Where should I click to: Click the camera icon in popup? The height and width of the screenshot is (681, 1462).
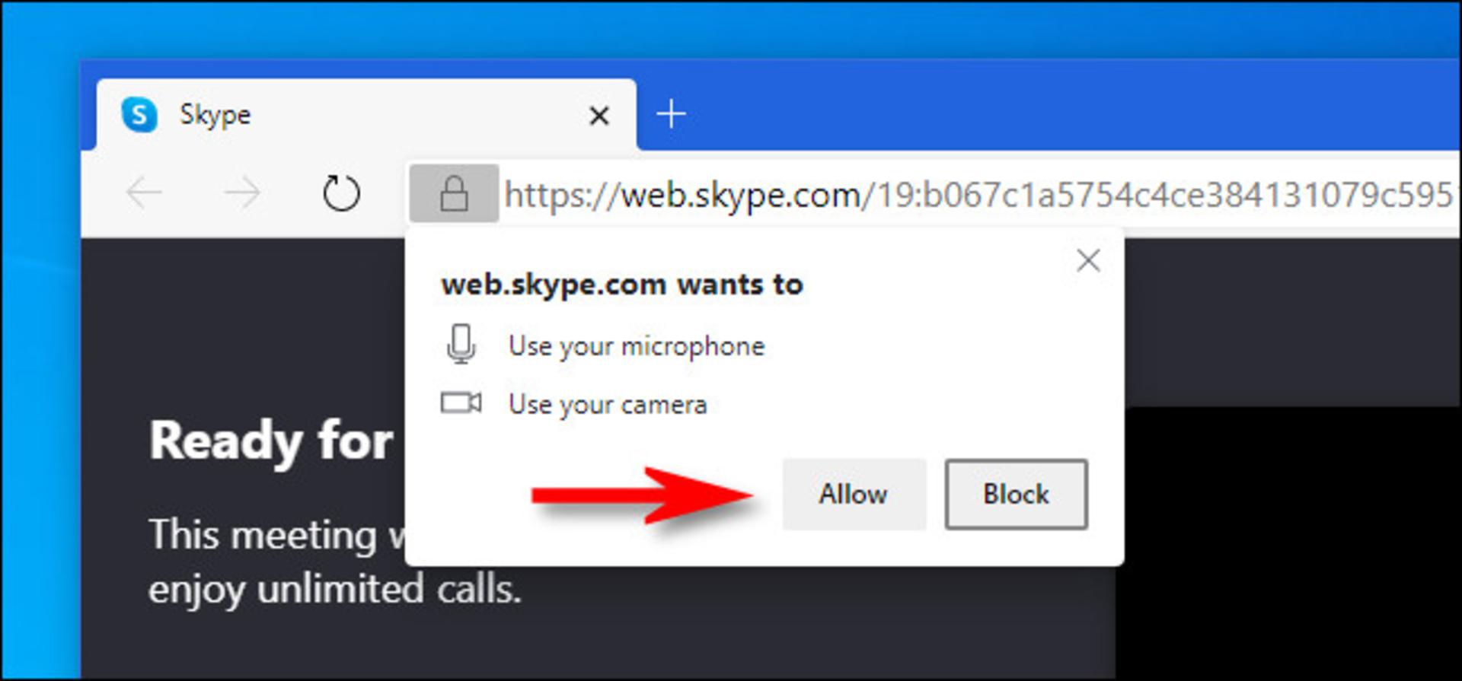point(461,403)
